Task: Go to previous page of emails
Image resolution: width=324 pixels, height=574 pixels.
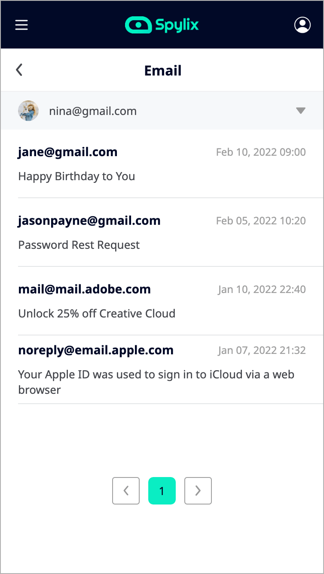Action: pos(126,490)
